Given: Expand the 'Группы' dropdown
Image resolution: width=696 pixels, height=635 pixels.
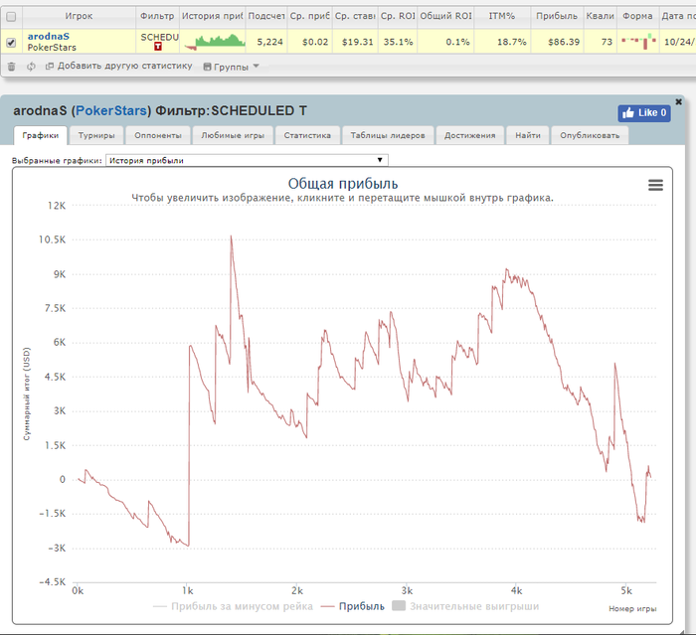Looking at the screenshot, I should point(231,67).
